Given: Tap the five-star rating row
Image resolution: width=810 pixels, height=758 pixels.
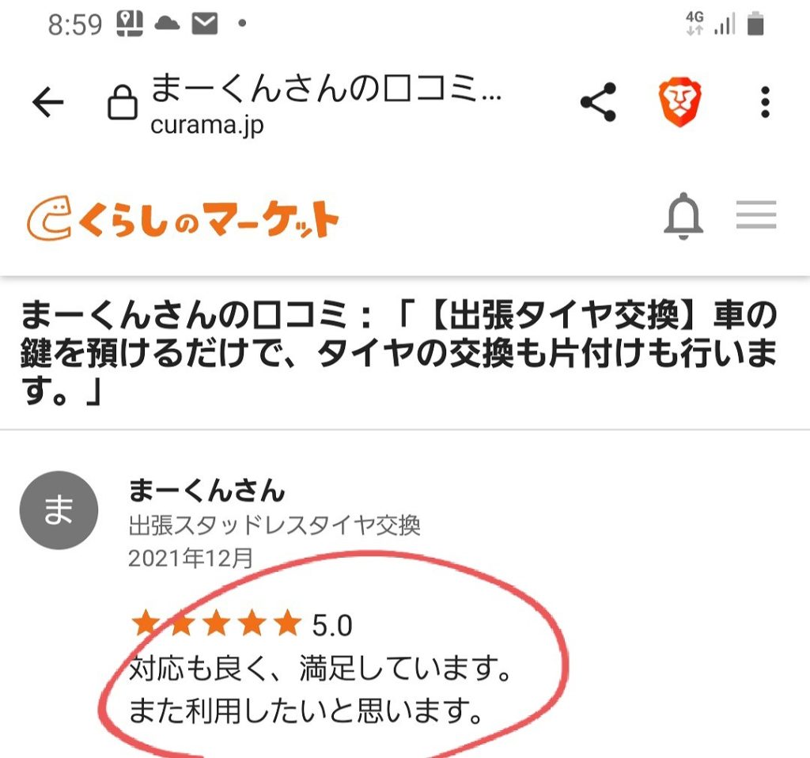Looking at the screenshot, I should pyautogui.click(x=241, y=623).
